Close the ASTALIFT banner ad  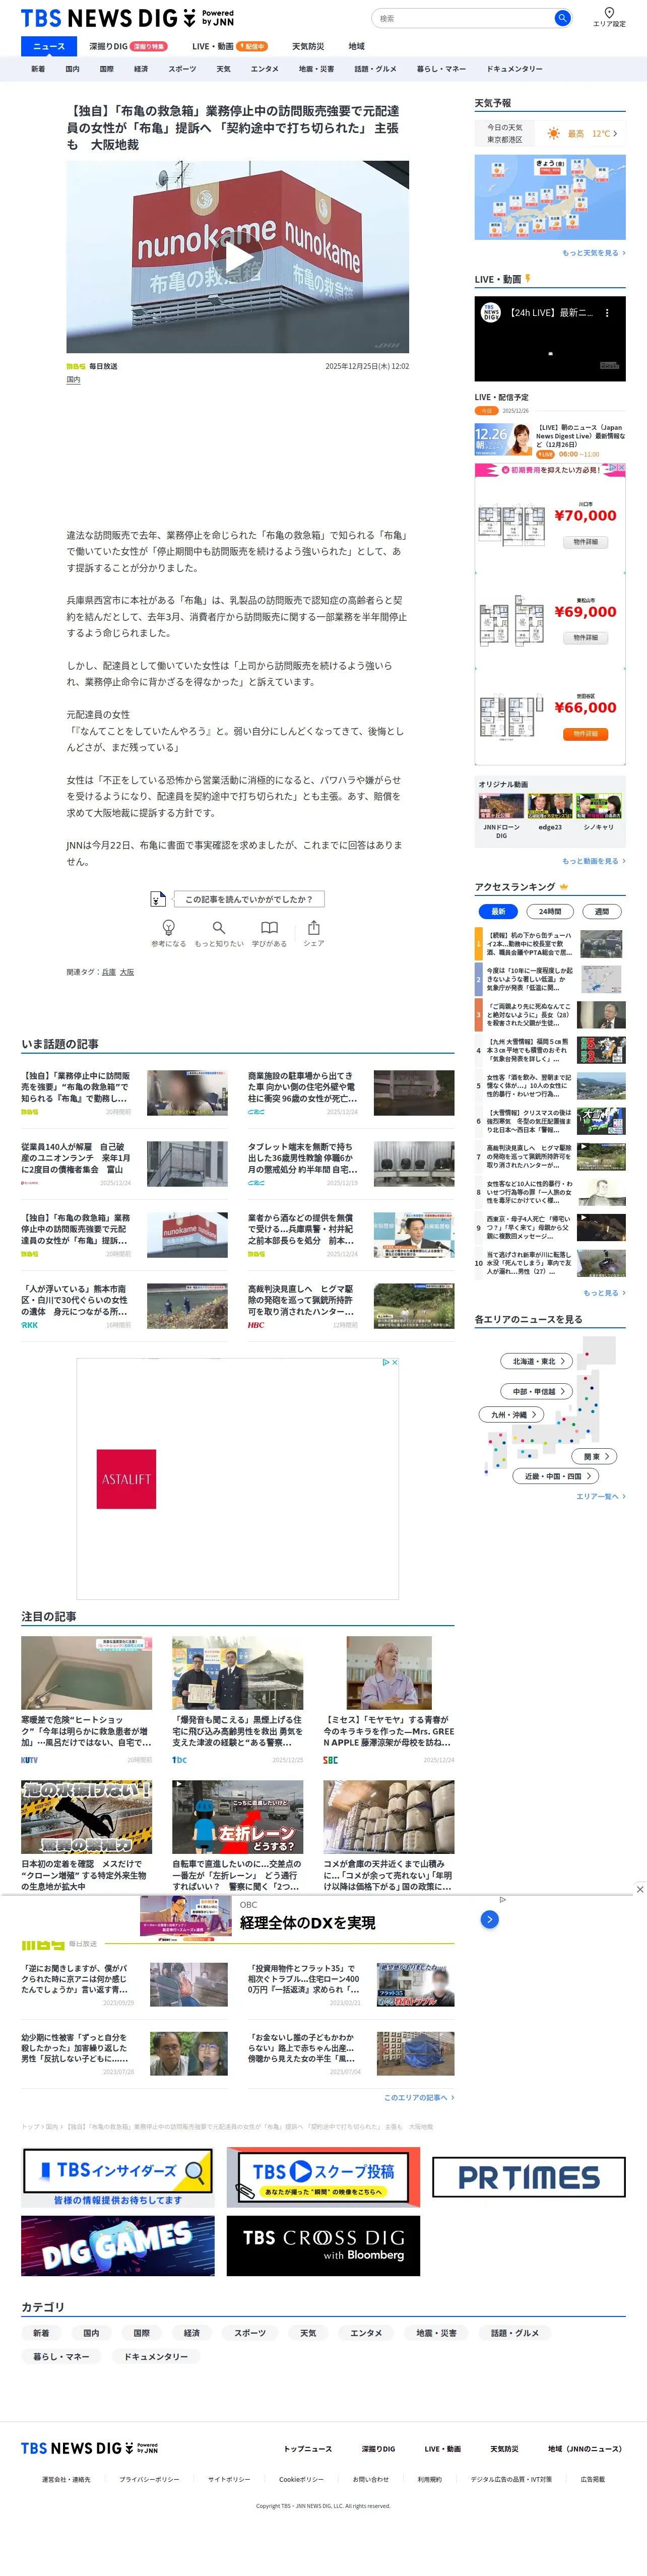click(394, 1362)
